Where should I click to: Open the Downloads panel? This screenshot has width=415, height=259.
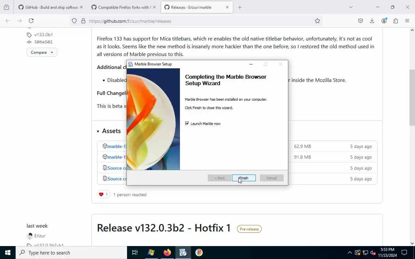[372, 21]
